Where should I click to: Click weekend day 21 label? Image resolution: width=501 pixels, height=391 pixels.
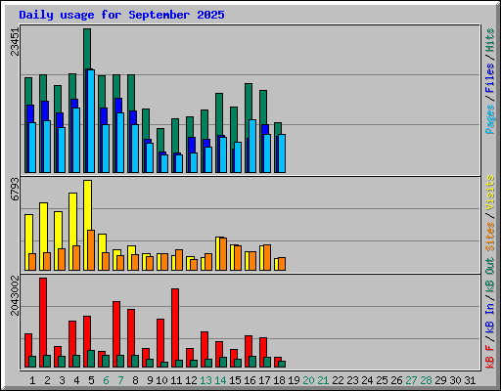point(323,380)
